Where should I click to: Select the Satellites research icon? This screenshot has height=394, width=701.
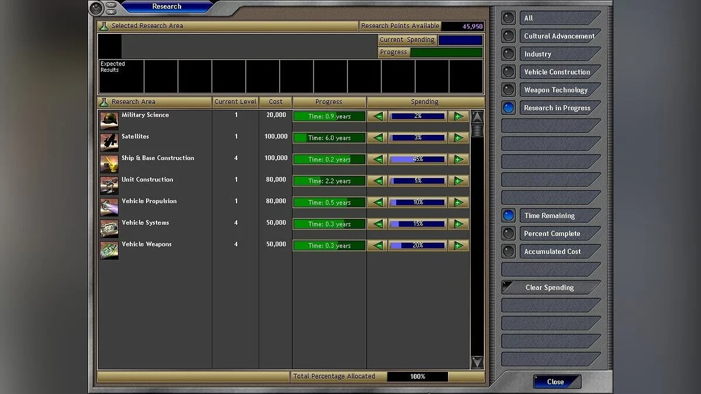tap(109, 142)
